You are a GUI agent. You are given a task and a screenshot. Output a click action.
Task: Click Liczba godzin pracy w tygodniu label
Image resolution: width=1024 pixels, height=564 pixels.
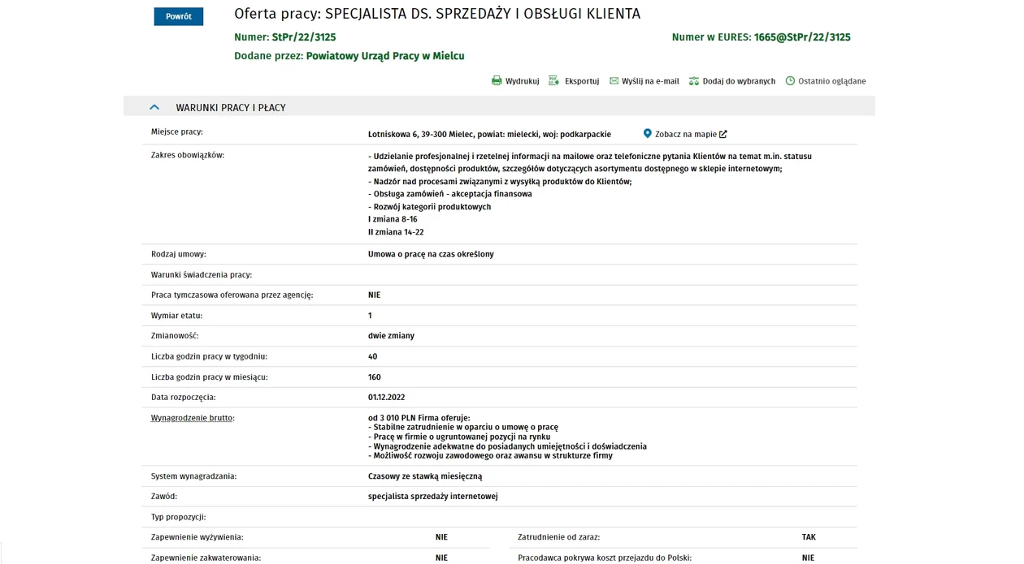(x=209, y=356)
